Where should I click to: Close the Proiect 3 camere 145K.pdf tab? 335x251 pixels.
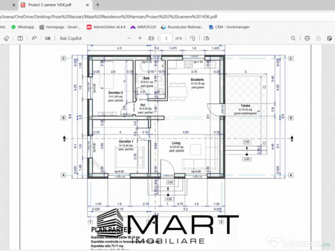click(x=87, y=5)
